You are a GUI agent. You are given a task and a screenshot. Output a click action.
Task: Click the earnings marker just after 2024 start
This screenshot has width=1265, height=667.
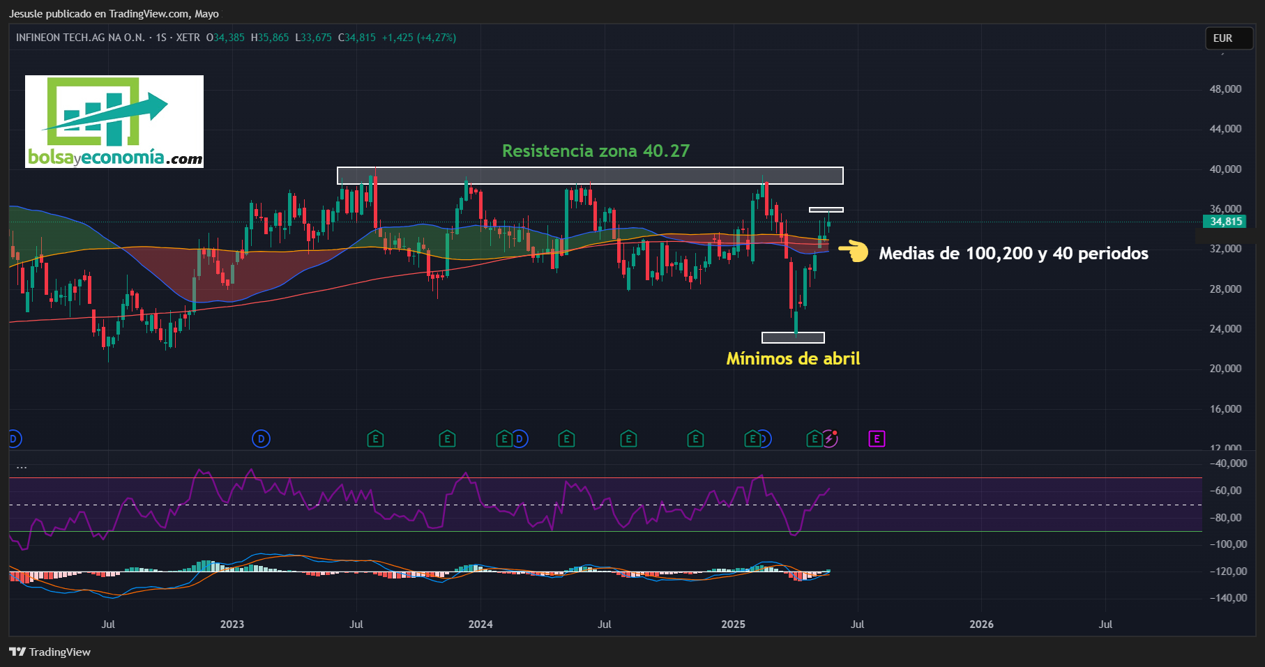[503, 439]
